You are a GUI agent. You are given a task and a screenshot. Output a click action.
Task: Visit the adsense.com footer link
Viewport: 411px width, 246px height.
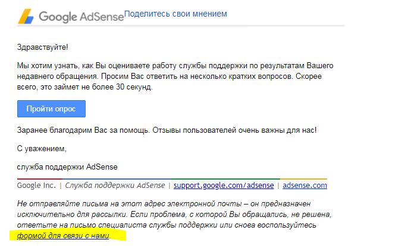point(305,185)
